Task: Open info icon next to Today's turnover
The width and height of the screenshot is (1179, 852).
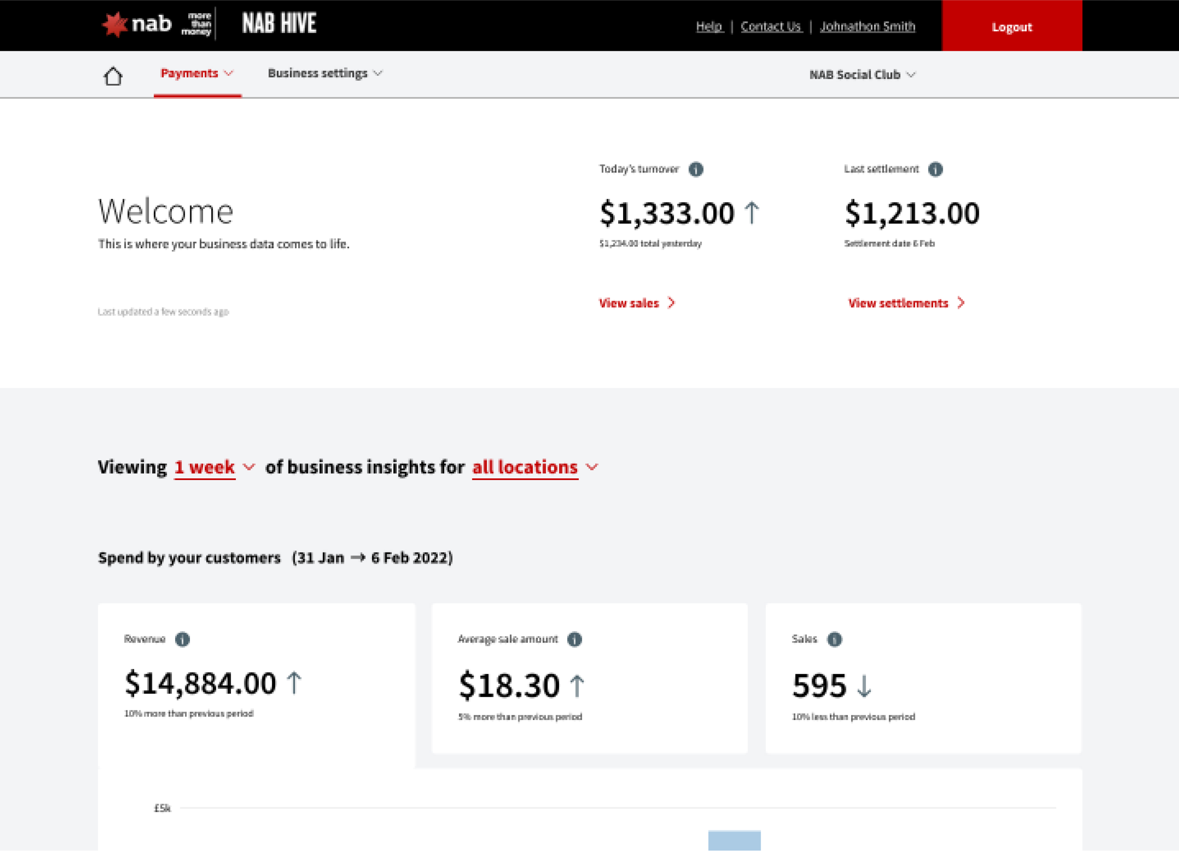Action: point(696,169)
